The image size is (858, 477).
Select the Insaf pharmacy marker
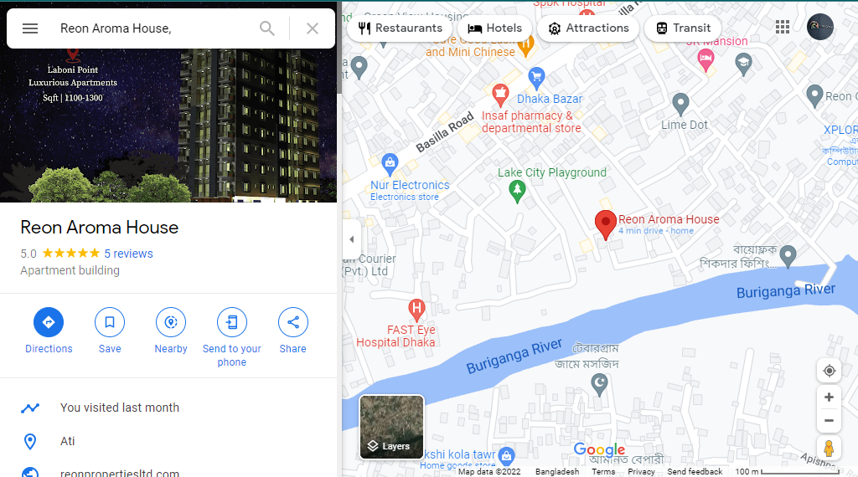pos(500,95)
